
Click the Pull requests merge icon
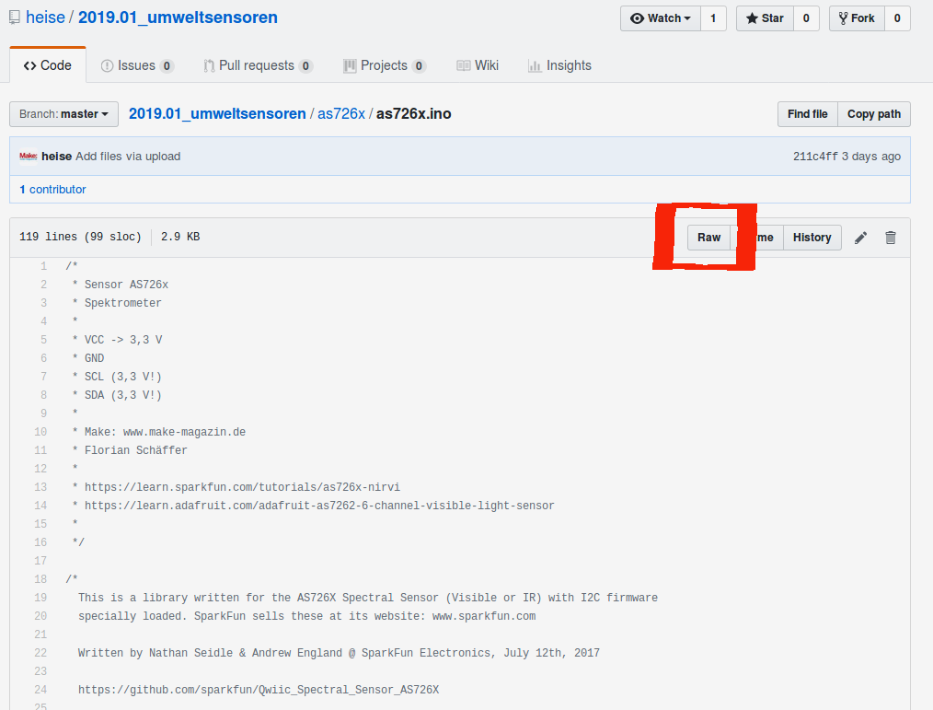pyautogui.click(x=209, y=66)
